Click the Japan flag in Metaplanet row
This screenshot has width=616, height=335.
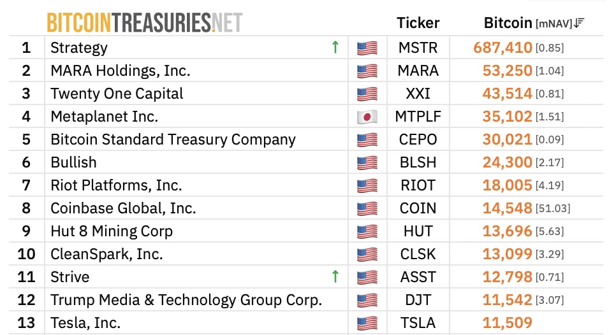coord(367,117)
